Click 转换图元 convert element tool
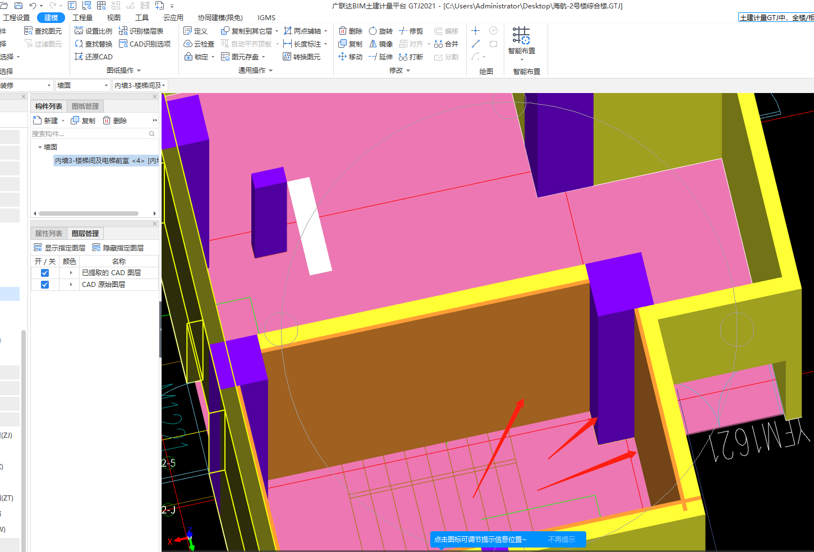The height and width of the screenshot is (552, 814). (x=302, y=57)
